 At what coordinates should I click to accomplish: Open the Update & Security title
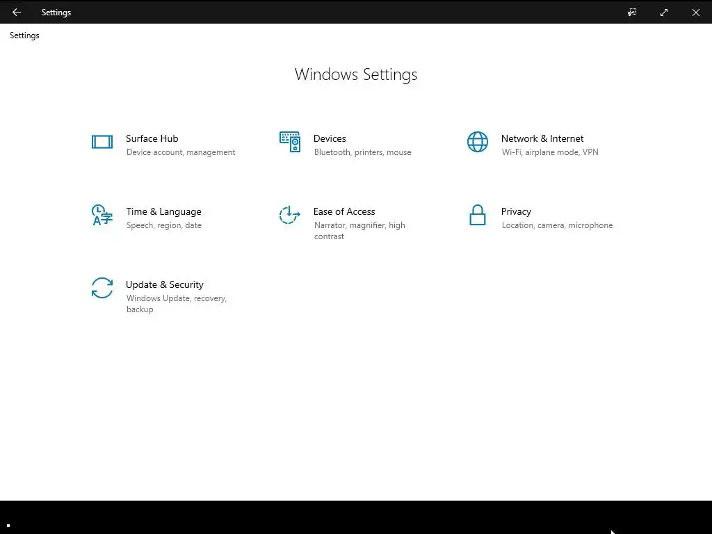coord(164,284)
